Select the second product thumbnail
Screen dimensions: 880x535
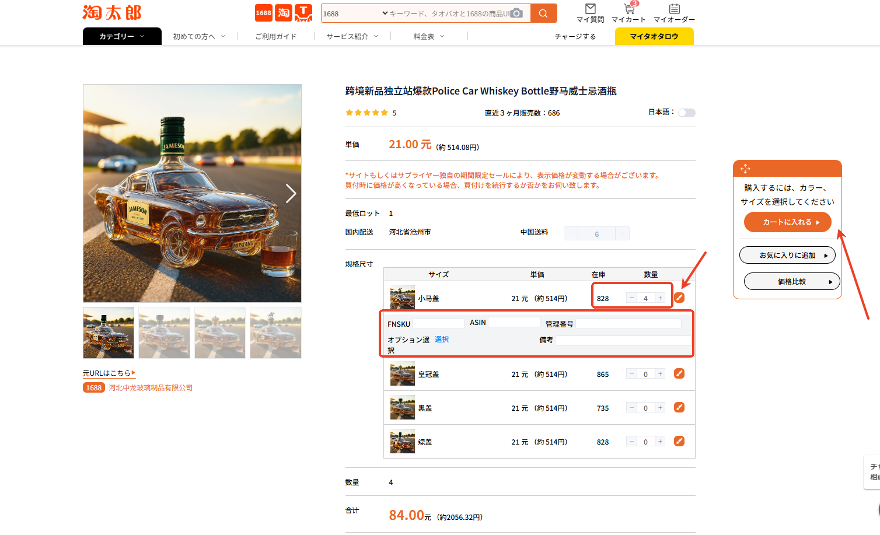coord(164,333)
